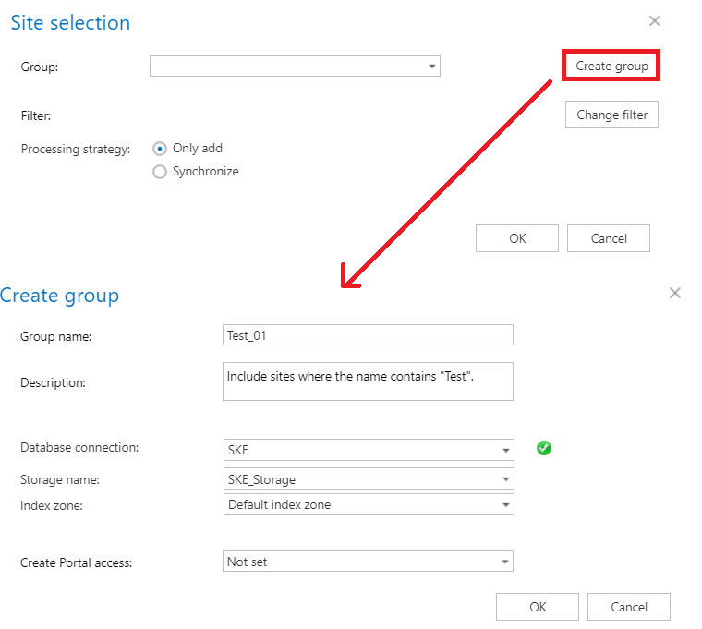Expand the Database connection dropdown
The width and height of the screenshot is (702, 629).
pyautogui.click(x=505, y=451)
